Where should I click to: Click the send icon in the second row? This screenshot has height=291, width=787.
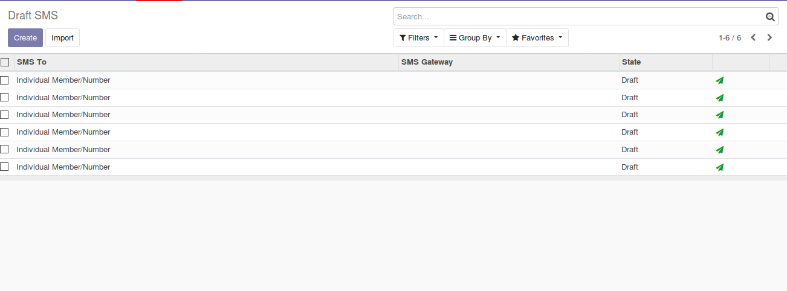pos(719,98)
